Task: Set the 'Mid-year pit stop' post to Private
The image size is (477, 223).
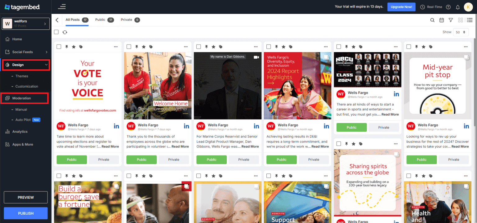Action: (454, 160)
